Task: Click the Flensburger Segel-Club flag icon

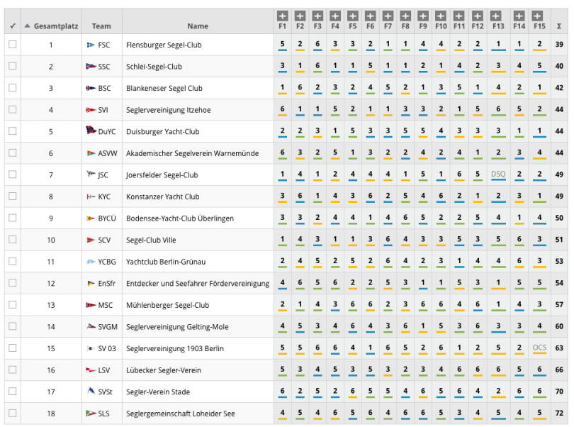Action: click(91, 45)
